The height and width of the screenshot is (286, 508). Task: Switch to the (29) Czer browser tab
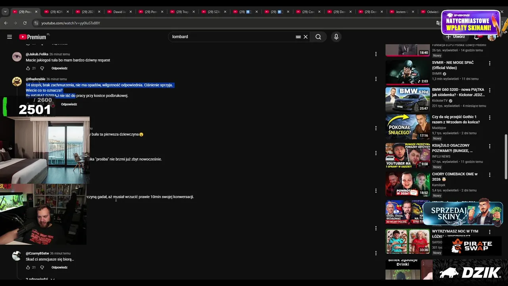pos(308,12)
